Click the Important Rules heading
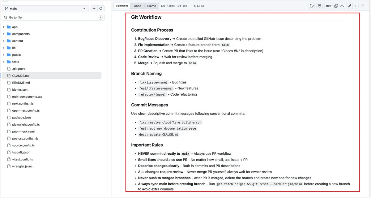 pos(147,145)
